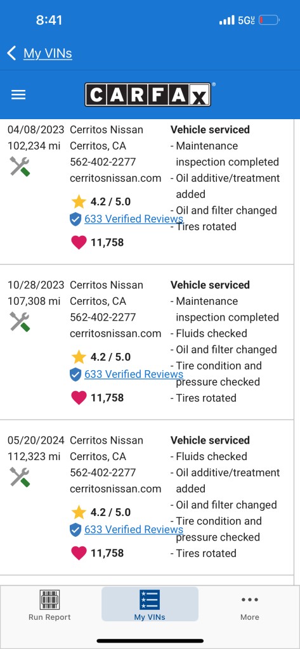
Task: Tap heart icon in 05/20/2024 entry
Action: pos(79,553)
